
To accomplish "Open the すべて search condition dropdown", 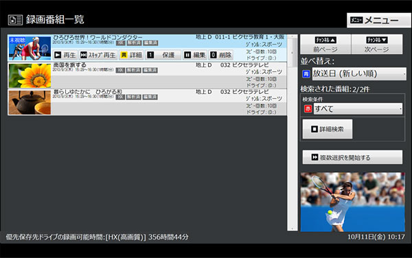I will coord(358,108).
